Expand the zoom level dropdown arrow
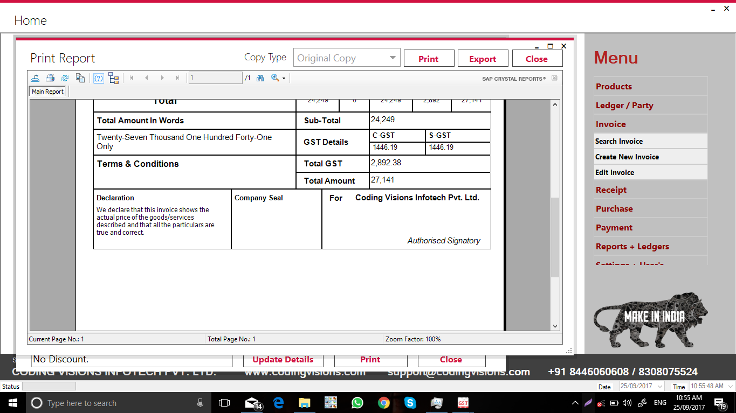 [x=284, y=78]
